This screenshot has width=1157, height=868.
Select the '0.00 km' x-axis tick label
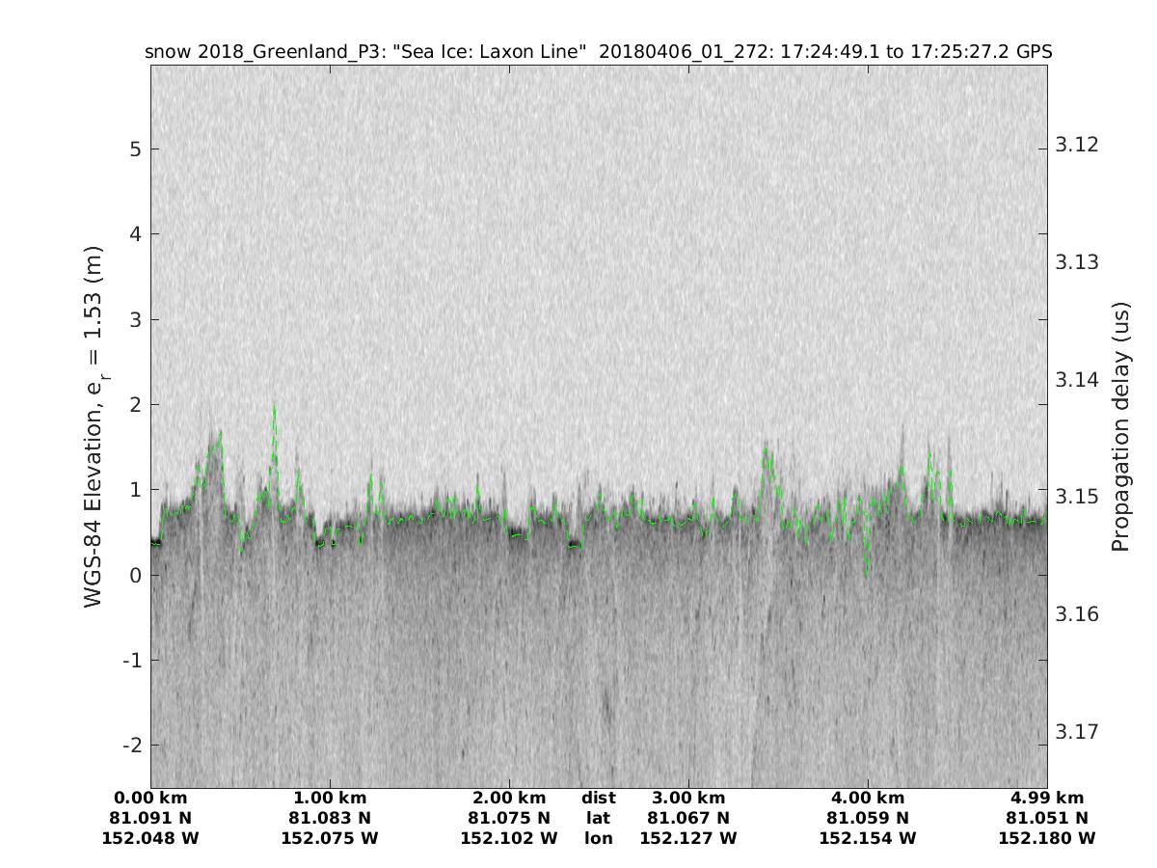[x=150, y=799]
